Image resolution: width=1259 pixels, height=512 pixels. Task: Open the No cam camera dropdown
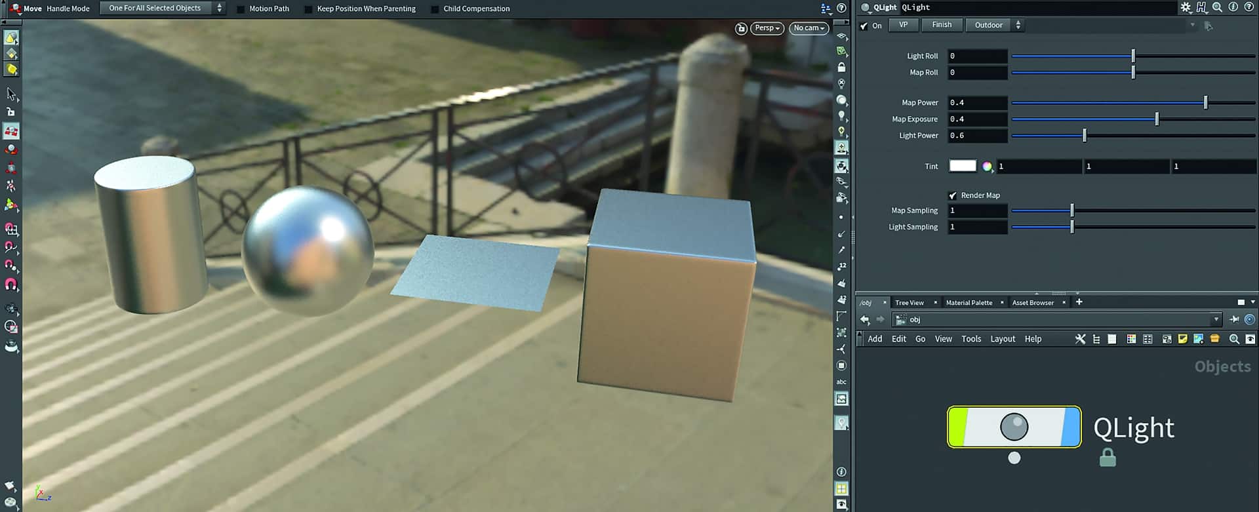(x=809, y=28)
